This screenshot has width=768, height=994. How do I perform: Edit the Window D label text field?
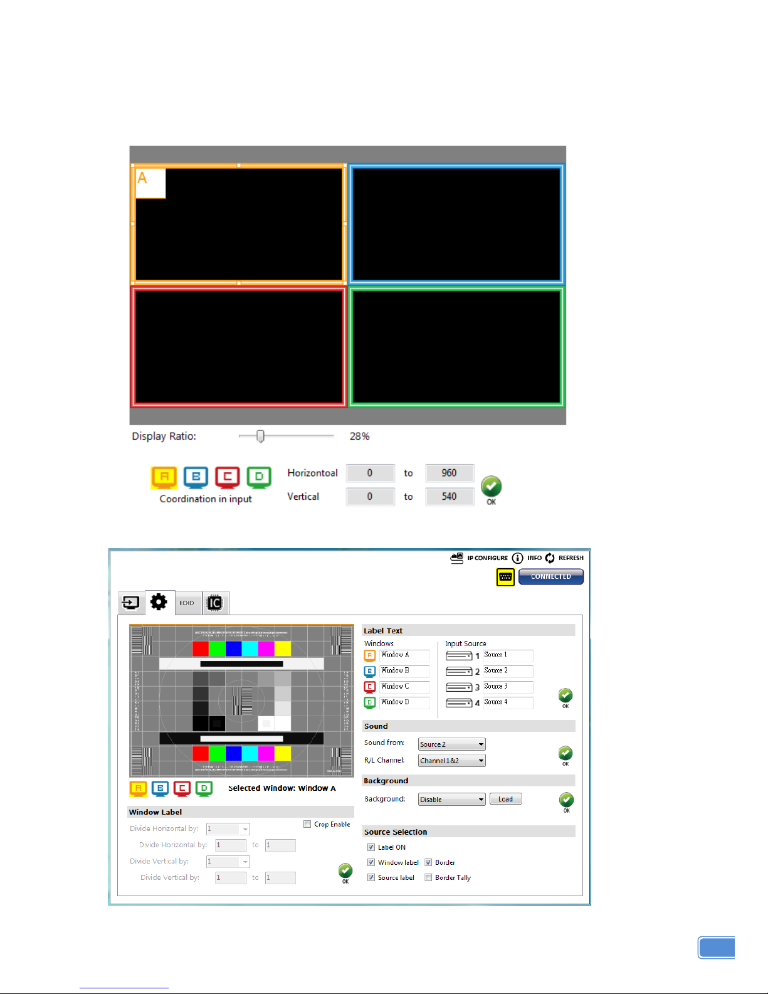pyautogui.click(x=404, y=702)
